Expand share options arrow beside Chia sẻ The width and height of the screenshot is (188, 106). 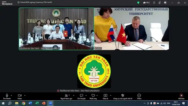click(x=111, y=96)
